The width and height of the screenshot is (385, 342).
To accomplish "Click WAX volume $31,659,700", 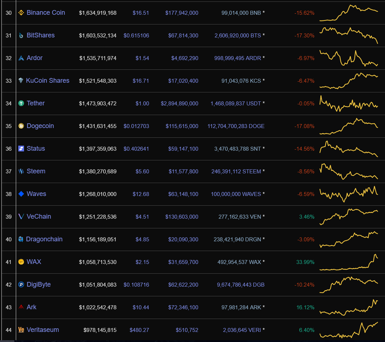I will (183, 262).
